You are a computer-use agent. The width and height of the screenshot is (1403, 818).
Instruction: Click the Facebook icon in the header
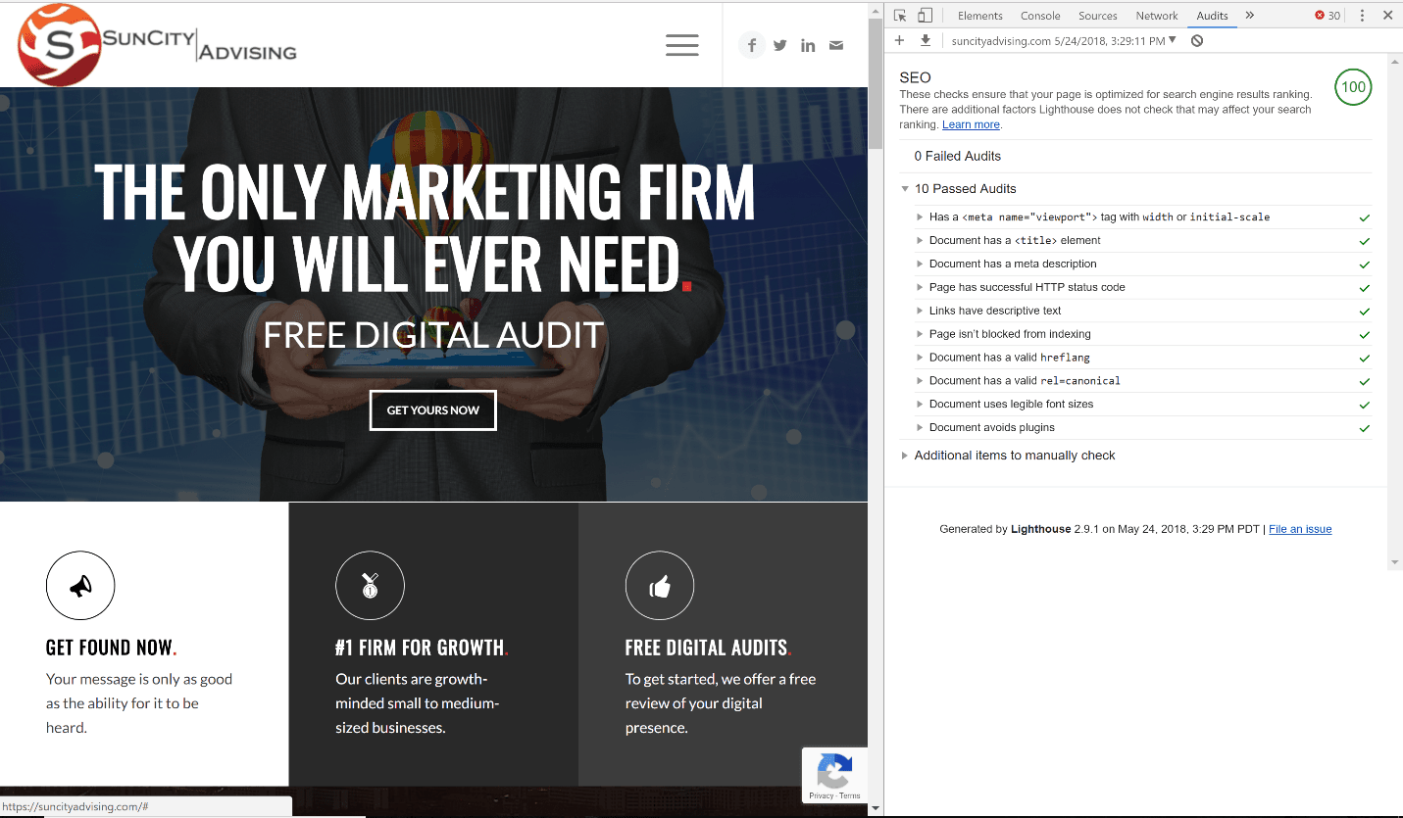[x=752, y=45]
